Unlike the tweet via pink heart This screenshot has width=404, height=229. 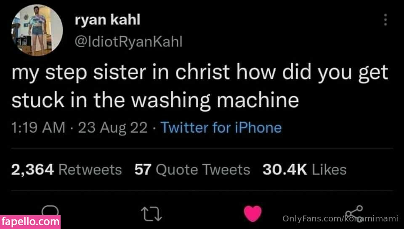point(253,213)
